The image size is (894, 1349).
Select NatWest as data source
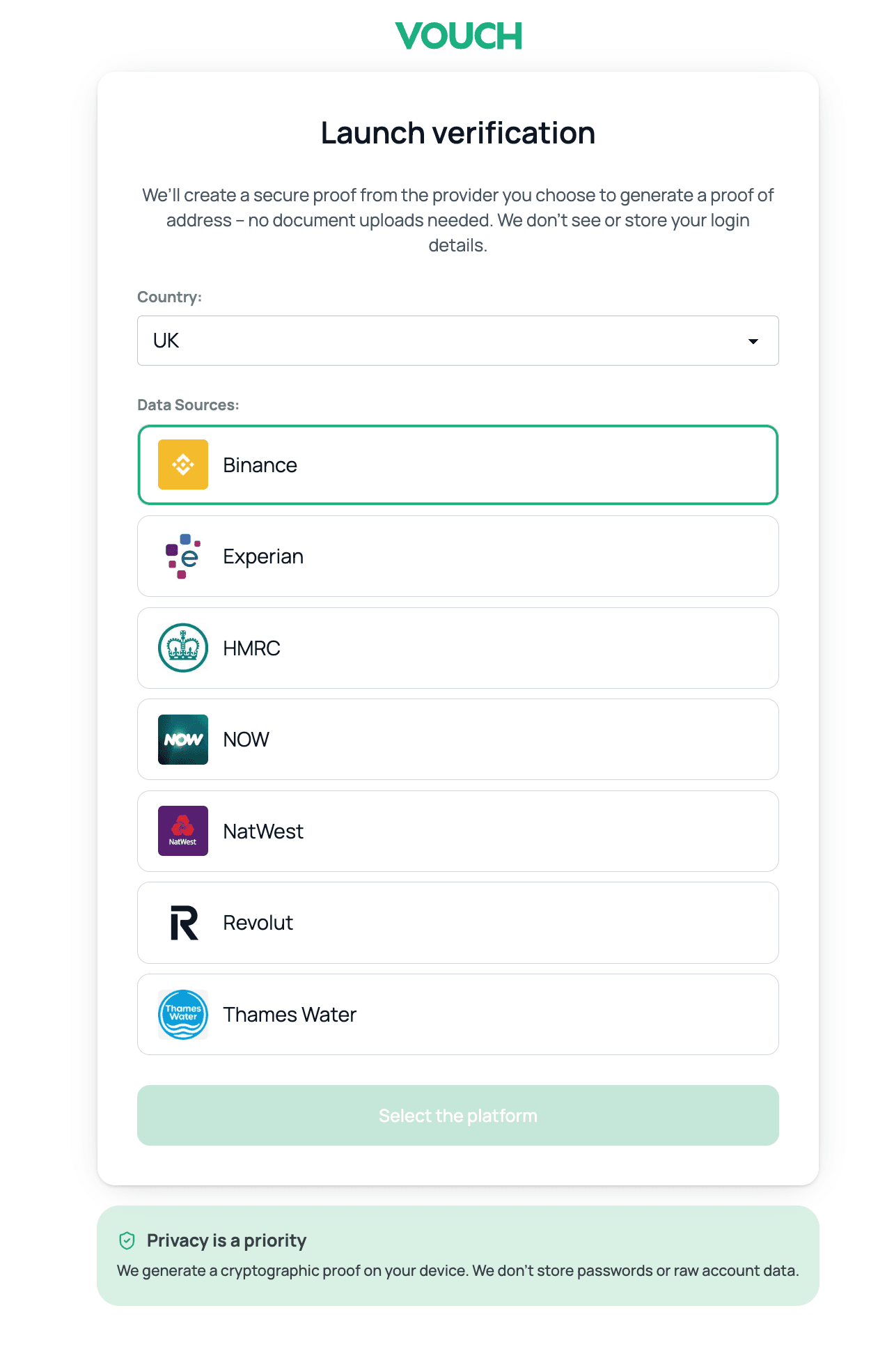click(x=457, y=831)
